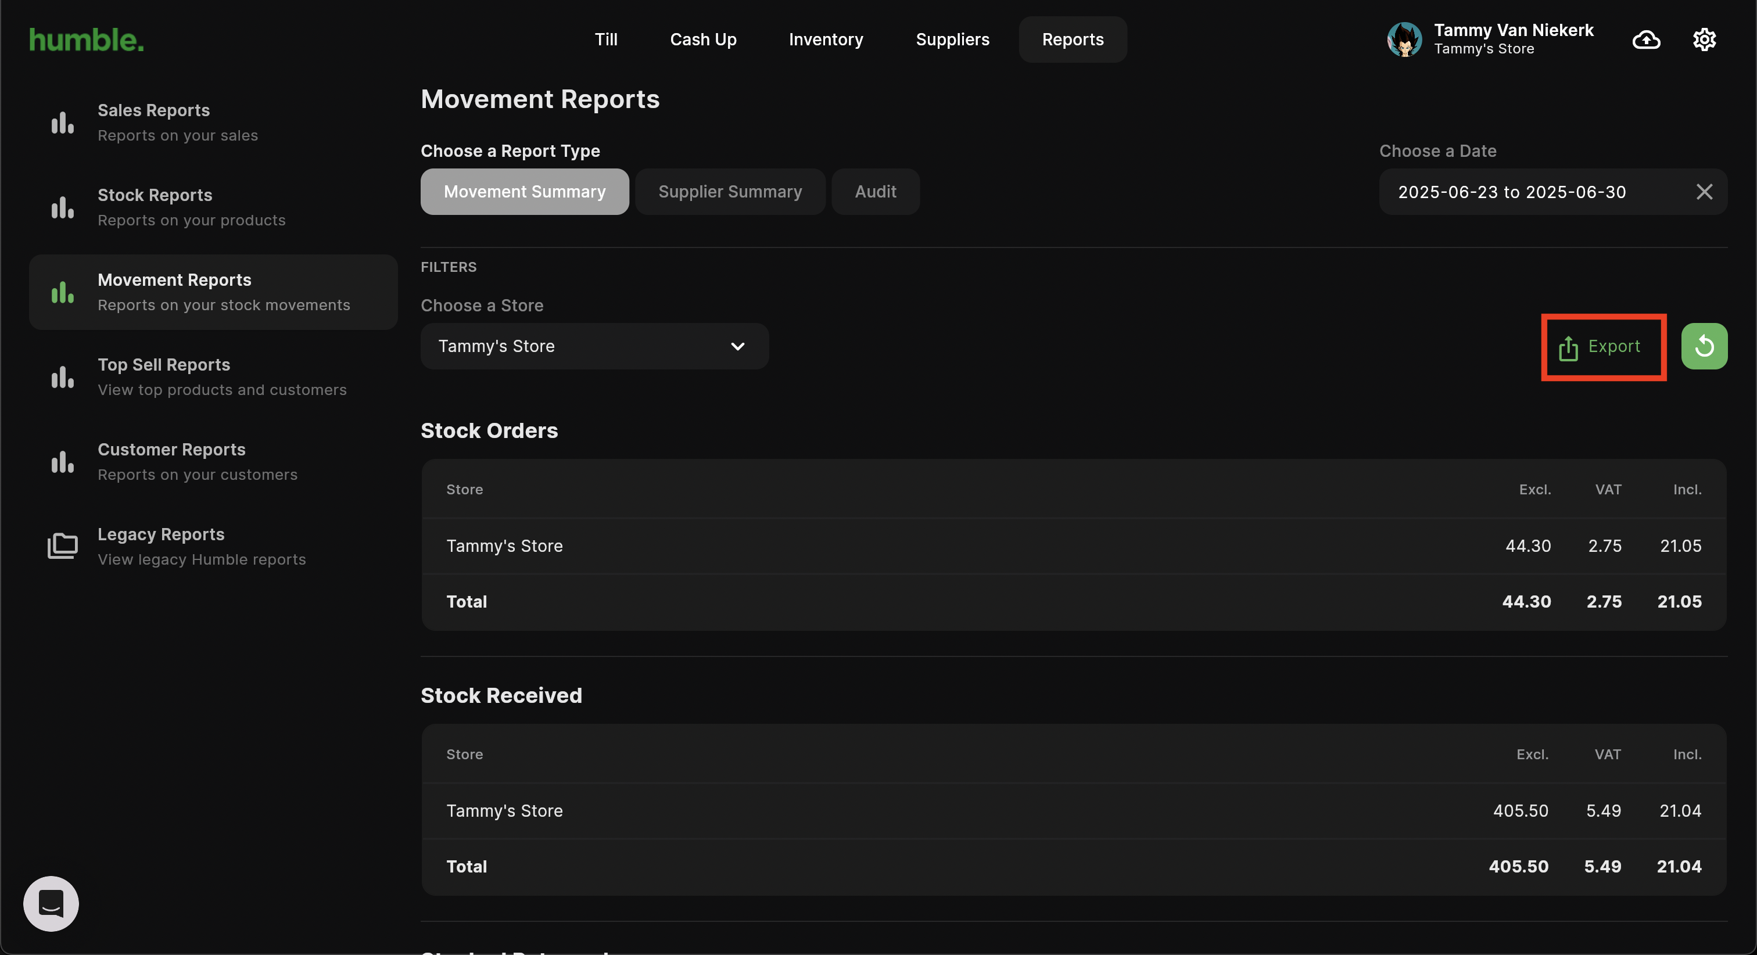
Task: Select Audit report type
Action: coord(875,192)
